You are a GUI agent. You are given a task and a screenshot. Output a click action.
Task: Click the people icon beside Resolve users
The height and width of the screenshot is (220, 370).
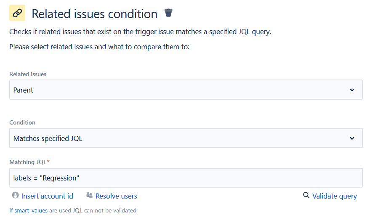[89, 195]
